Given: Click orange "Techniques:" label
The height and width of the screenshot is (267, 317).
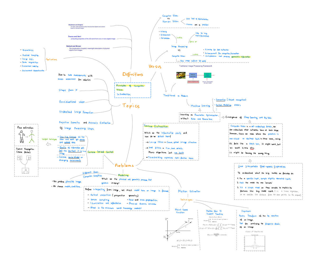Looking at the screenshot, I should tap(187, 200).
